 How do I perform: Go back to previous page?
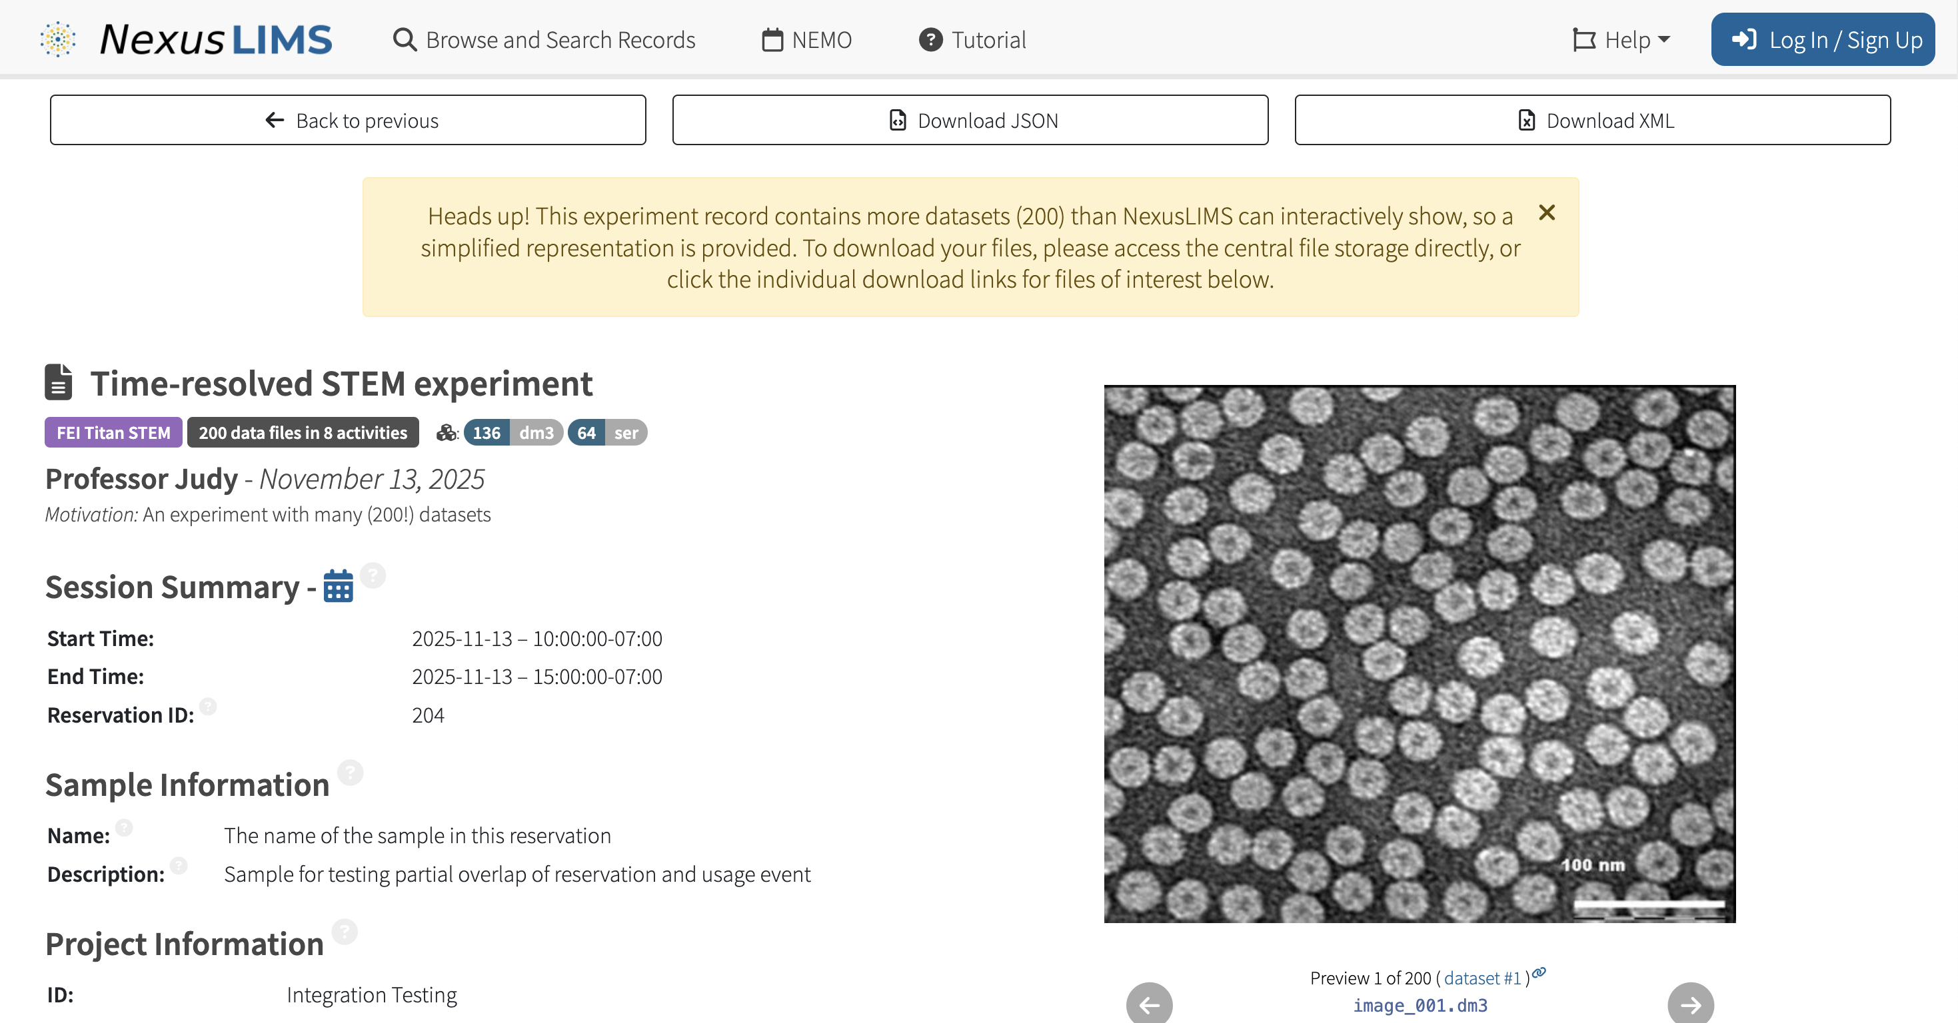348,120
